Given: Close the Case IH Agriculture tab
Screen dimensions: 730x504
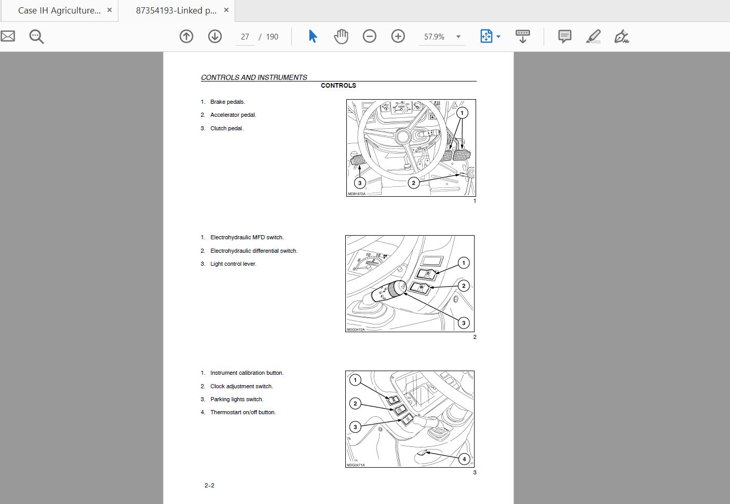Looking at the screenshot, I should (x=109, y=10).
